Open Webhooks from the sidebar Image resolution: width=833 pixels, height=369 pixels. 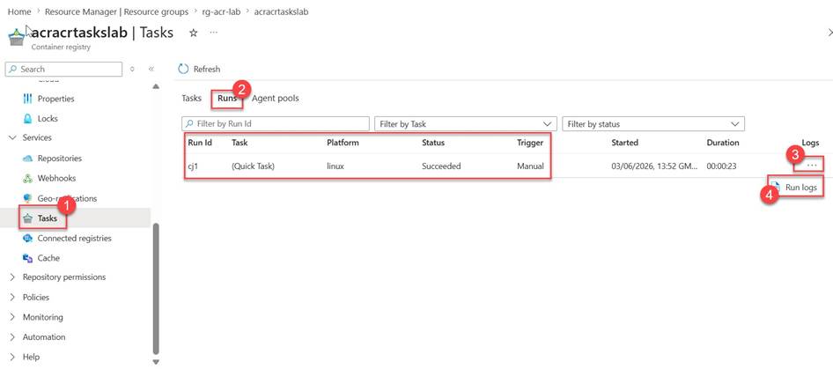(x=56, y=178)
